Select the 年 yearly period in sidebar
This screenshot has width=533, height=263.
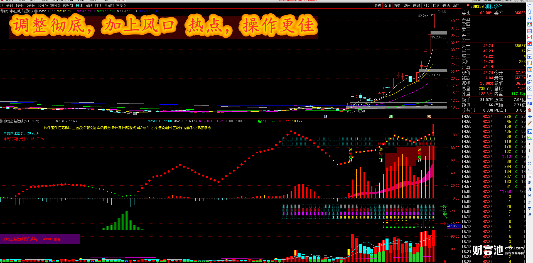coord(529,215)
